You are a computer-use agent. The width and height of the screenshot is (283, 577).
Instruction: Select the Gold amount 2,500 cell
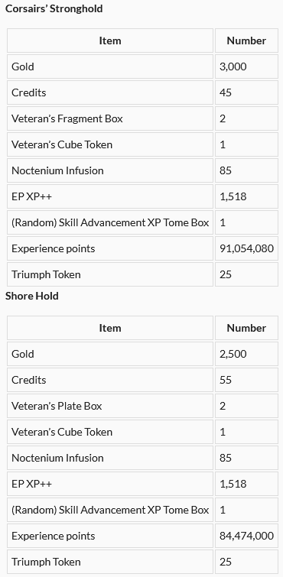click(x=246, y=354)
